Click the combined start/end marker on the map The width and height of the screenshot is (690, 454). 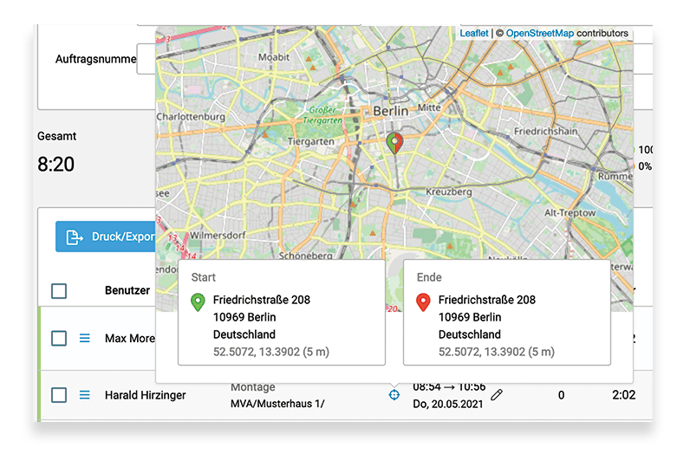click(394, 143)
